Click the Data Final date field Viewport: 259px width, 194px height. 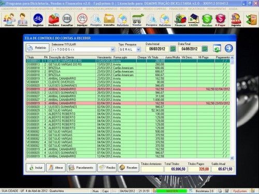(x=190, y=49)
